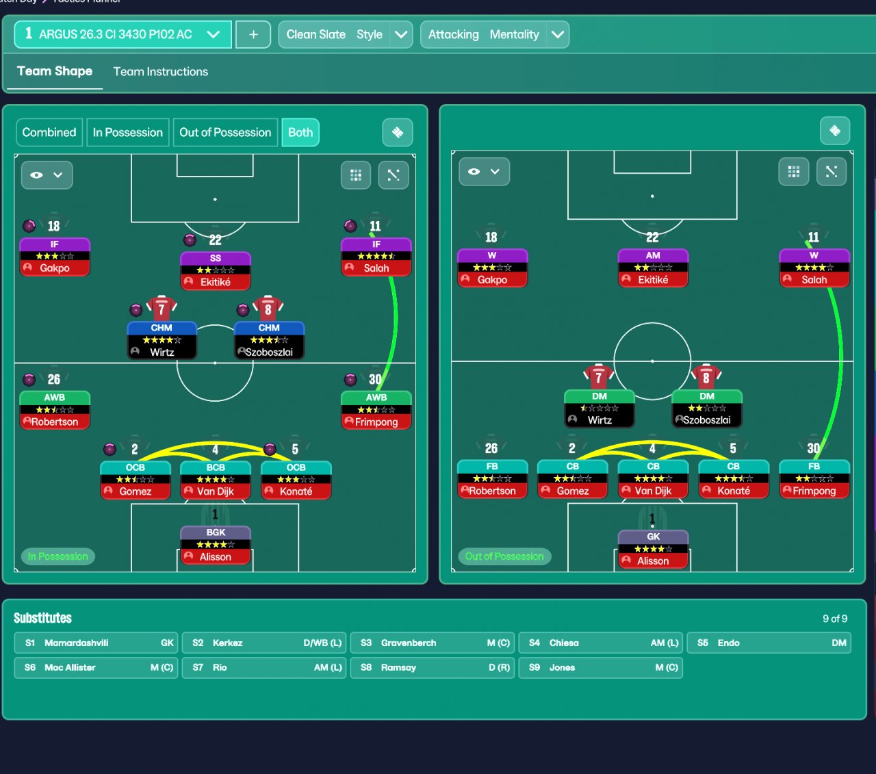Select Wirtz's CHM role card
This screenshot has height=774, width=876.
[162, 340]
